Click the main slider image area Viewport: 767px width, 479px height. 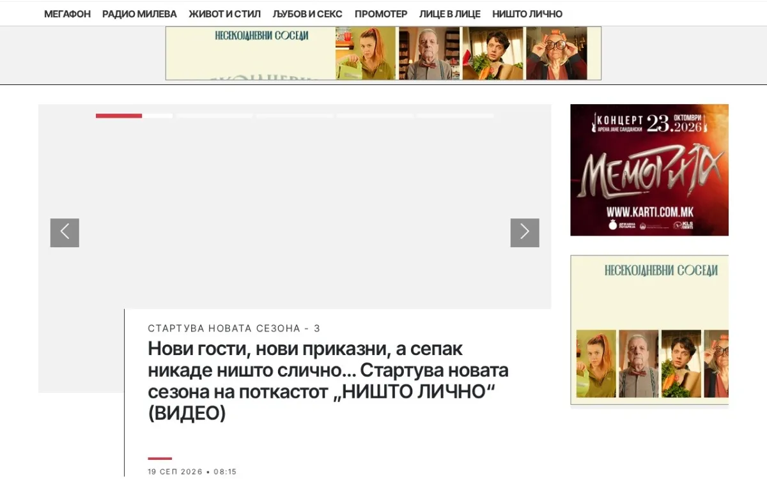[x=295, y=207]
